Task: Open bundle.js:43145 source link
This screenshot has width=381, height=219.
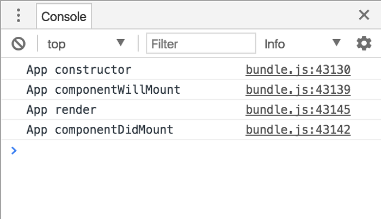Action: pyautogui.click(x=298, y=110)
